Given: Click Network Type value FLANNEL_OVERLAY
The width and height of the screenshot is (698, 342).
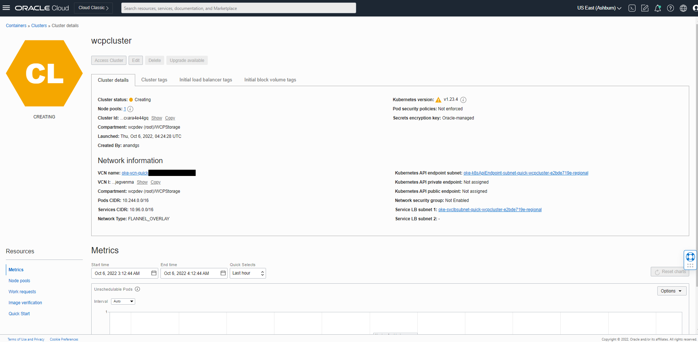Looking at the screenshot, I should pos(149,219).
